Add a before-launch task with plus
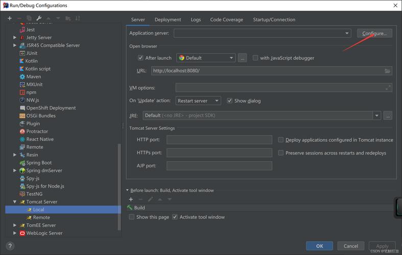The image size is (402, 255). tap(131, 199)
